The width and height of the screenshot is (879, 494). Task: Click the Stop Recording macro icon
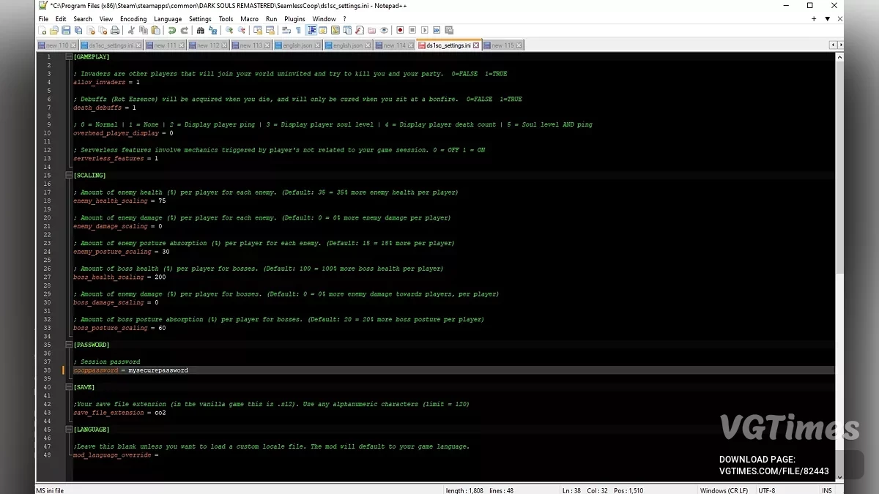pyautogui.click(x=412, y=30)
